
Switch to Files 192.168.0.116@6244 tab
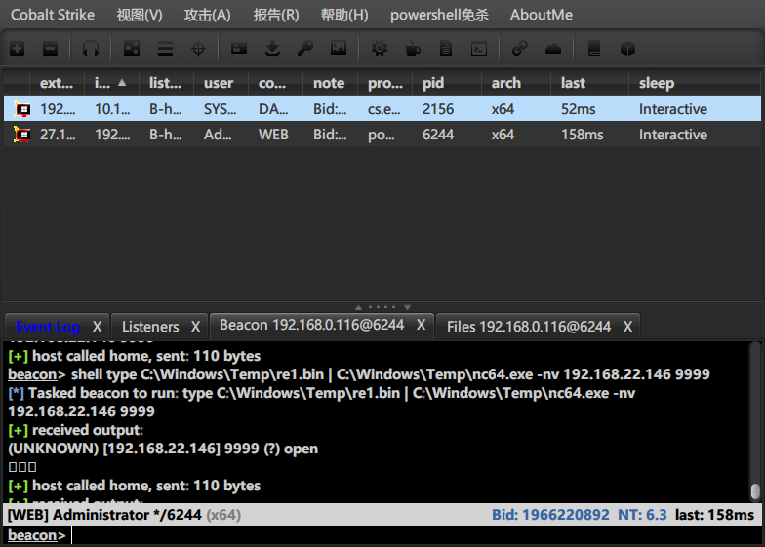529,327
